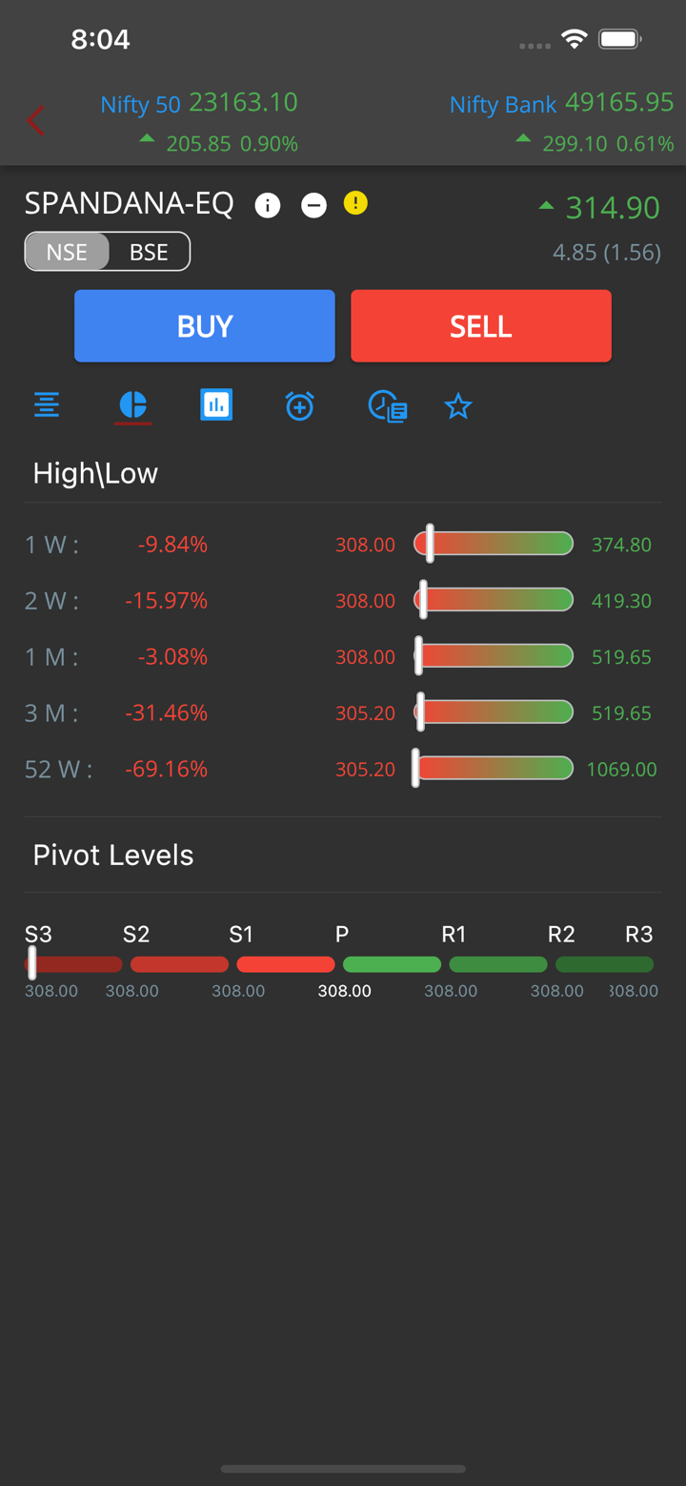Click the 52 W high-low range slider
Screen dimensions: 686x1486
tap(494, 769)
